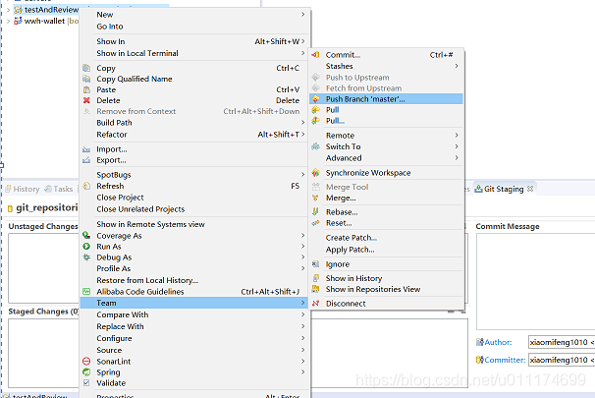
Task: Click the Debug As bug icon
Action: tap(86, 257)
